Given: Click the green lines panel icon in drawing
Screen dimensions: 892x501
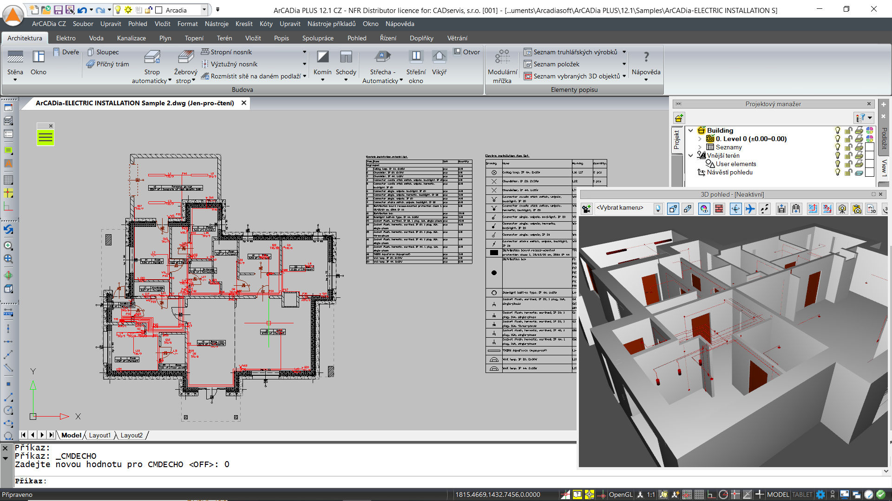Looking at the screenshot, I should click(45, 137).
